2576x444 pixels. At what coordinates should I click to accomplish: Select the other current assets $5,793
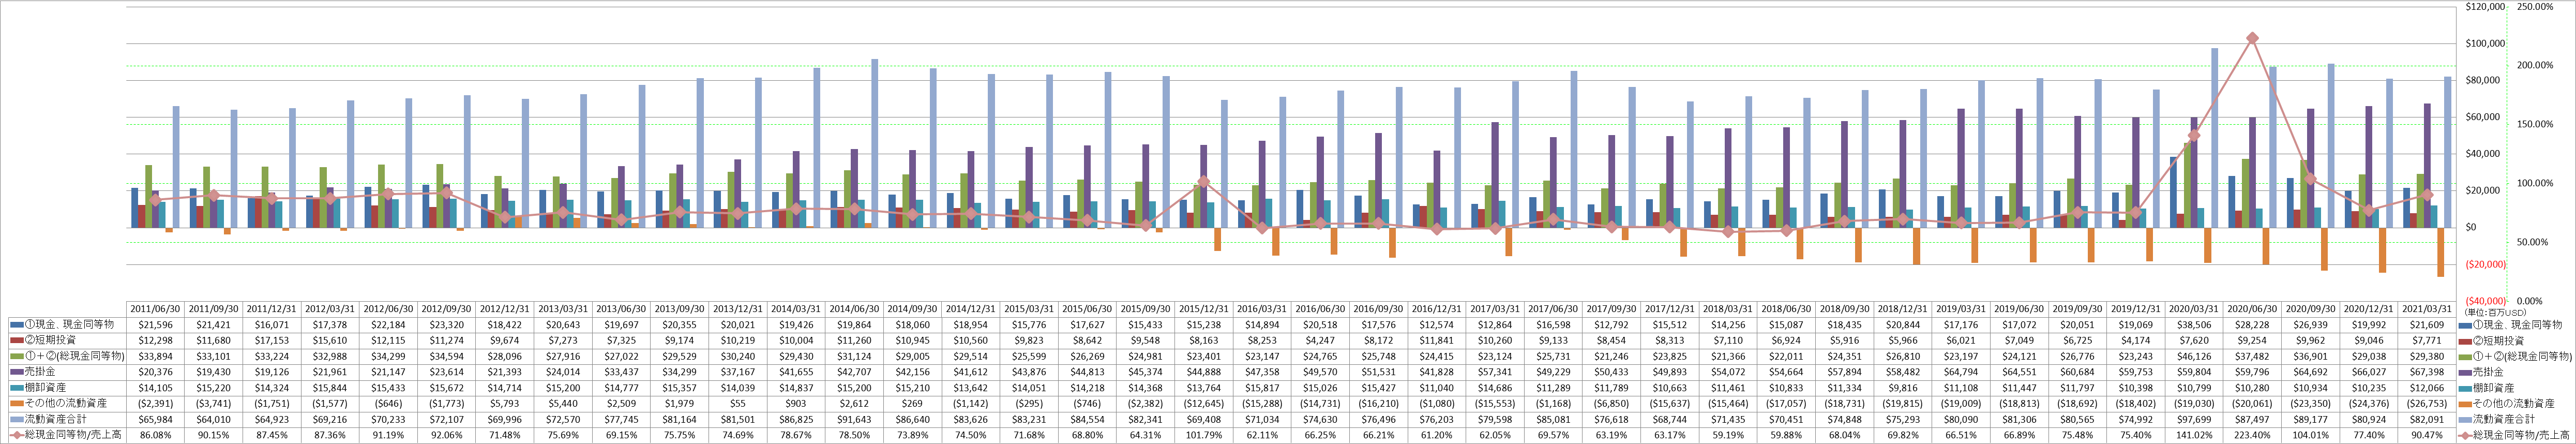coord(505,403)
